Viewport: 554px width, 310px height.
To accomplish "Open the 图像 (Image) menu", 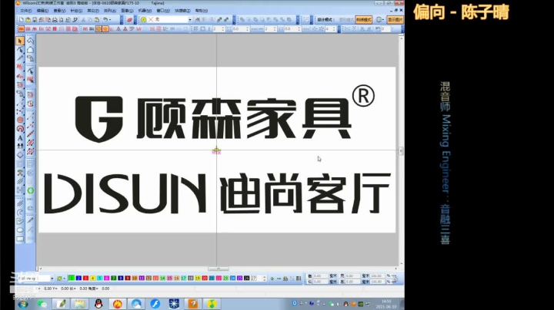I will tap(127, 11).
